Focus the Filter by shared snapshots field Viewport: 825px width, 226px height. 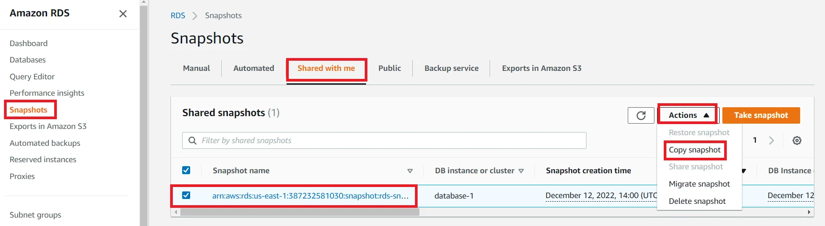(384, 140)
